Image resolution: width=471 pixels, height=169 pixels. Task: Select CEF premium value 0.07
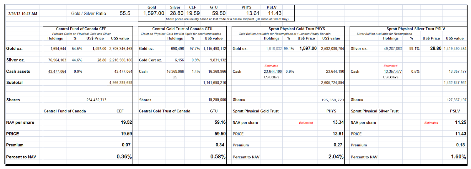click(x=126, y=145)
